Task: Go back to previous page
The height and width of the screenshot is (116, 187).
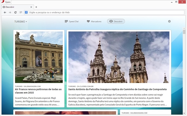Action: 5,12
